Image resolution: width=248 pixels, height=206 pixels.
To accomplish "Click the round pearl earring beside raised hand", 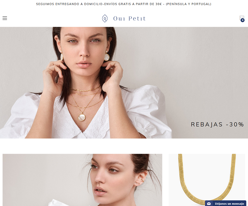I will [x=107, y=57].
